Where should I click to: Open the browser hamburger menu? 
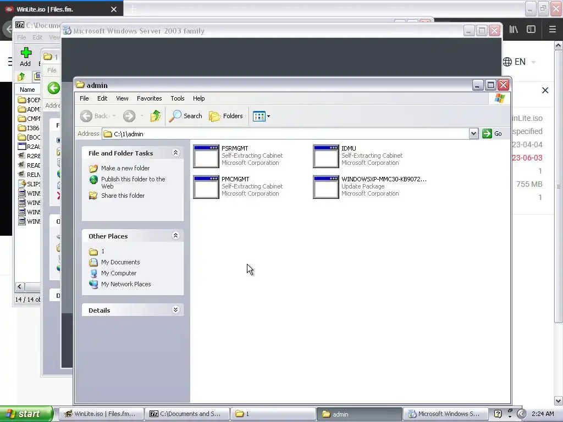(553, 30)
